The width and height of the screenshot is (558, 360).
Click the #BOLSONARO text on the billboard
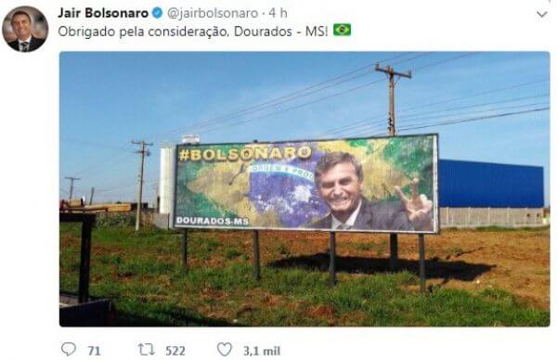coord(245,154)
